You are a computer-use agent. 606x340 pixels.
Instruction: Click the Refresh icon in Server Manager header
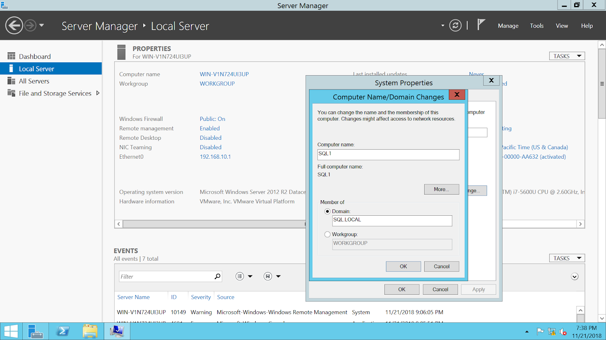[x=455, y=25]
